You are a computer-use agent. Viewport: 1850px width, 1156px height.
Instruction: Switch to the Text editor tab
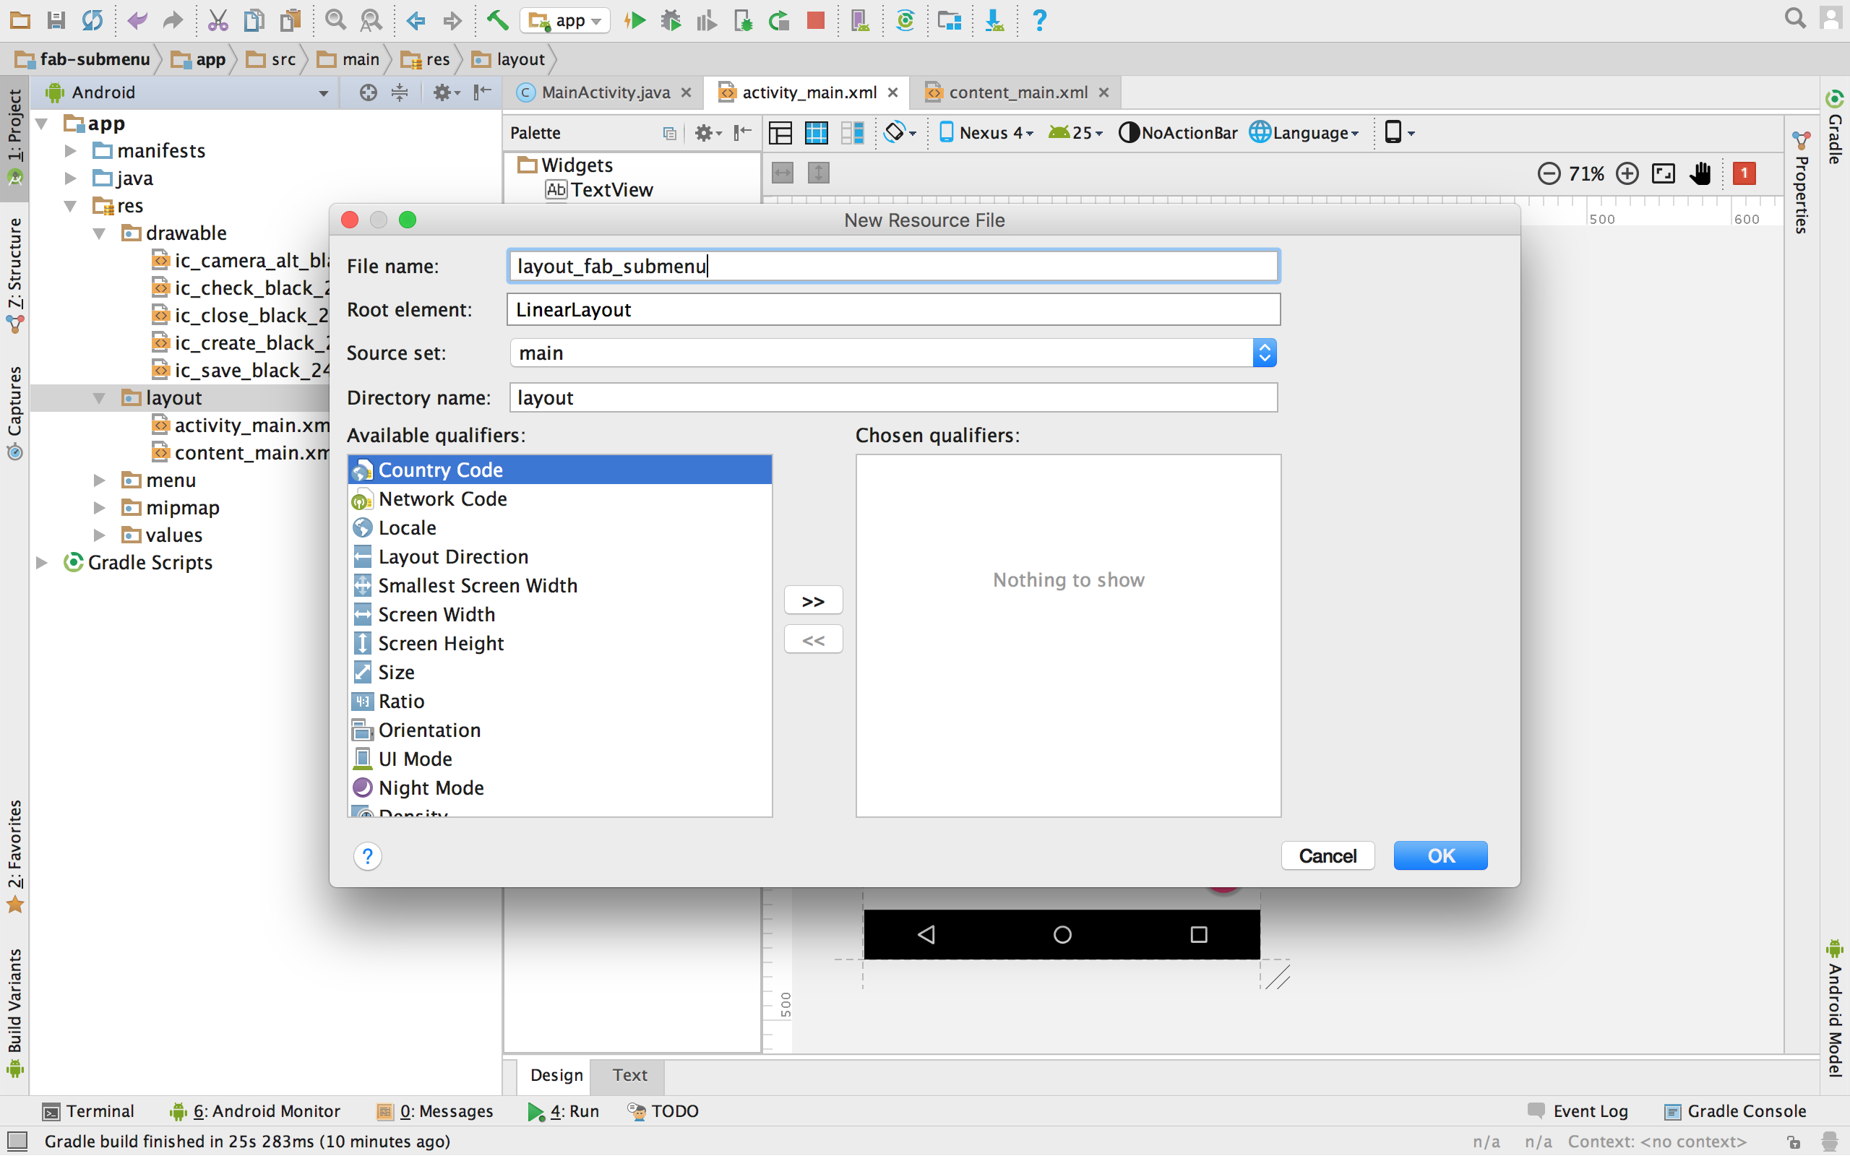pos(629,1075)
